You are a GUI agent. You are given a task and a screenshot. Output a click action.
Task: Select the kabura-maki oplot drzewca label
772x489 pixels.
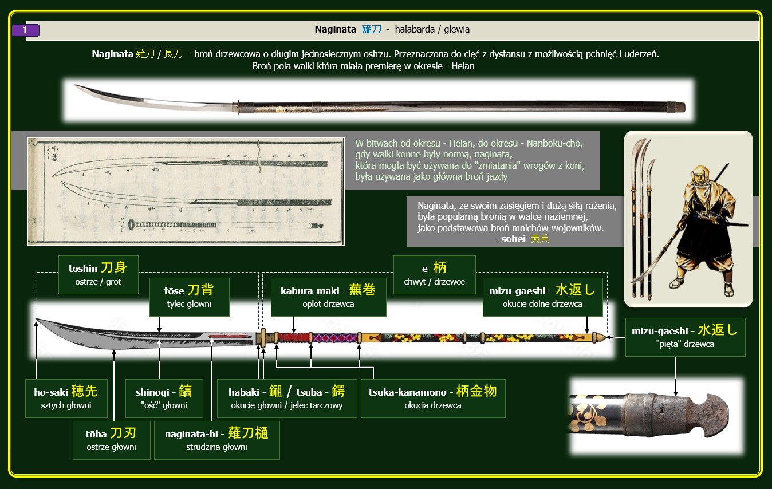(328, 297)
